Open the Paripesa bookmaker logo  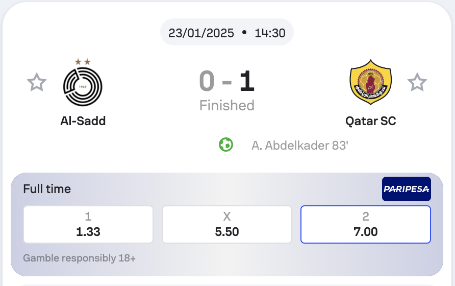click(x=406, y=189)
